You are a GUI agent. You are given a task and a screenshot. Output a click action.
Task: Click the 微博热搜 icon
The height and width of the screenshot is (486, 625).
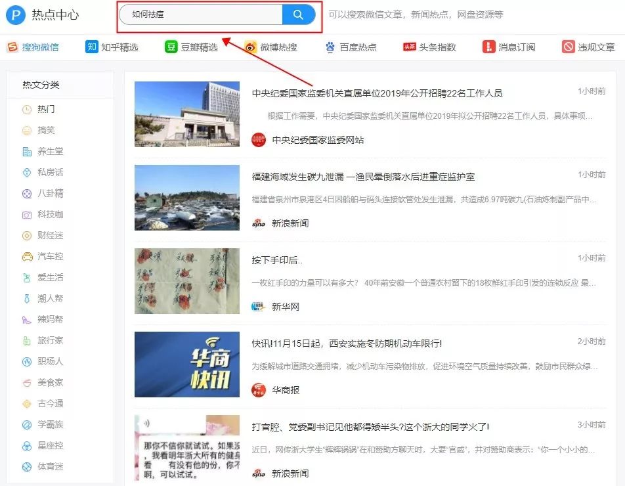[249, 47]
